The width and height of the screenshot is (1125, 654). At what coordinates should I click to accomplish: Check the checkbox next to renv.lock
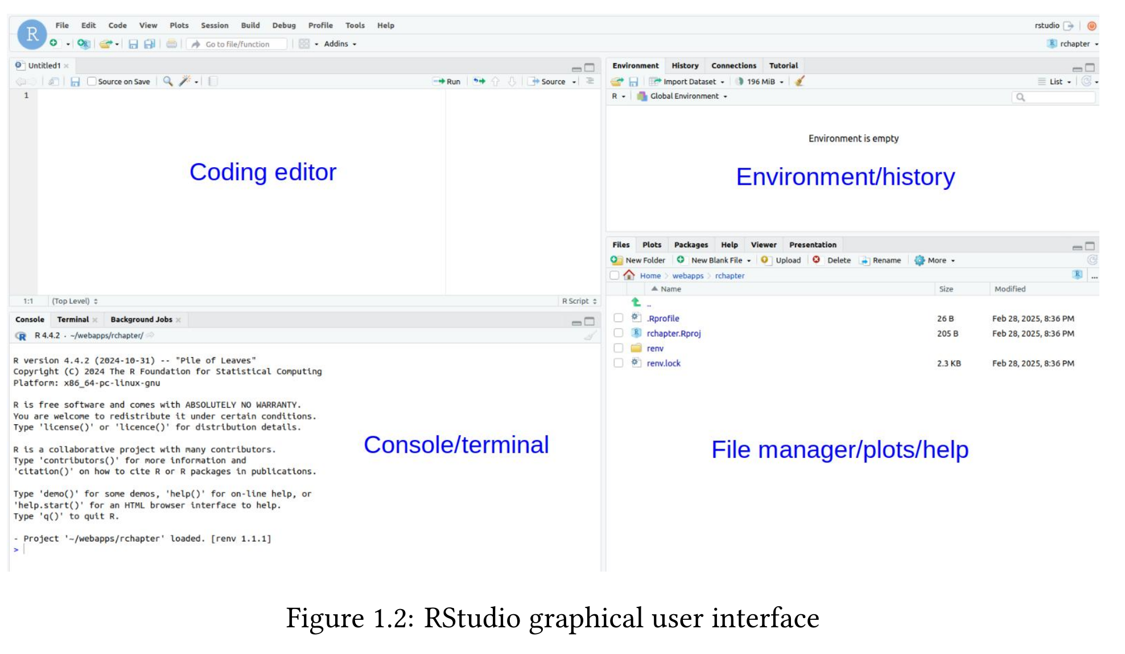click(x=619, y=363)
